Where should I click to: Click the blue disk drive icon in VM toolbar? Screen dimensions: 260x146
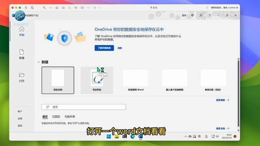click(57, 8)
